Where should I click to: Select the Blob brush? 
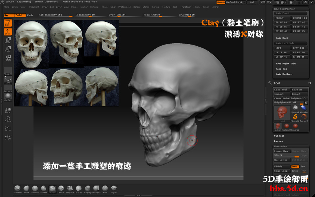(105, 190)
